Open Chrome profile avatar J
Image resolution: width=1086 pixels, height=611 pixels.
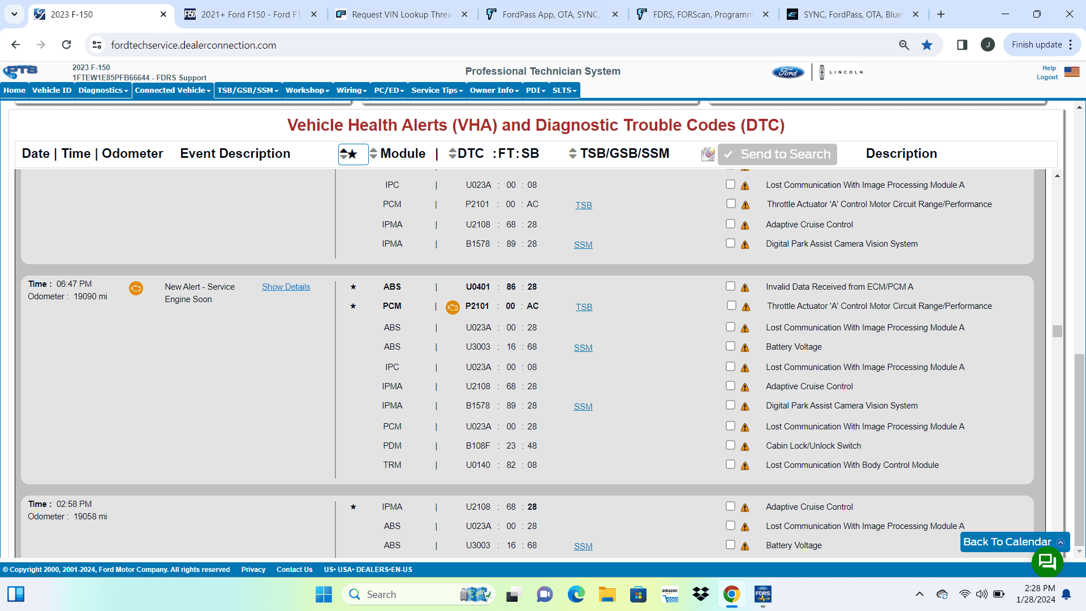pyautogui.click(x=988, y=45)
